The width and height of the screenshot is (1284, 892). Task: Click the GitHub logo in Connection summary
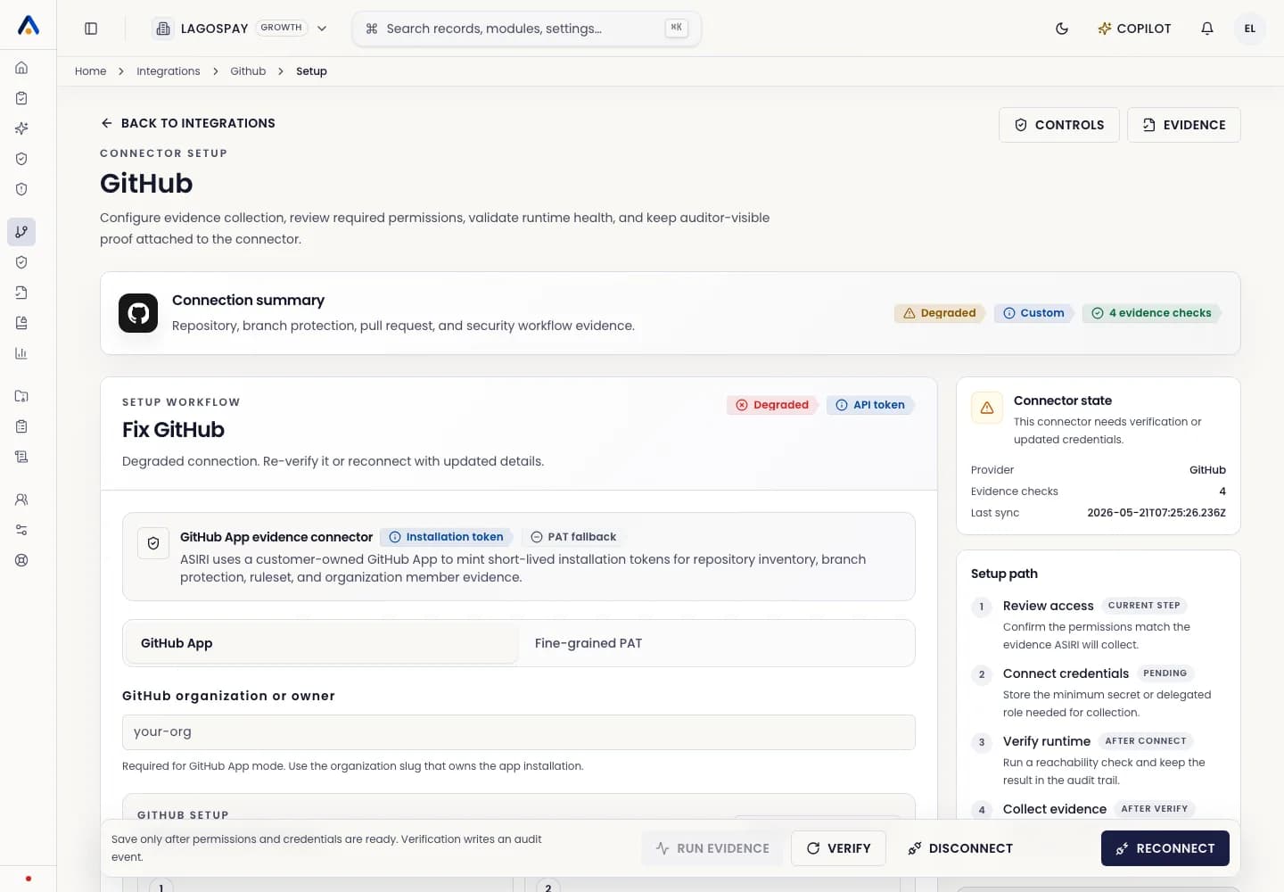coord(138,313)
